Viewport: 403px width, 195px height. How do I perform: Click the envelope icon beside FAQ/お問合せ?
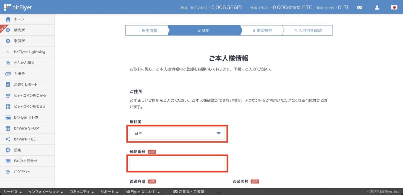[x=8, y=161]
